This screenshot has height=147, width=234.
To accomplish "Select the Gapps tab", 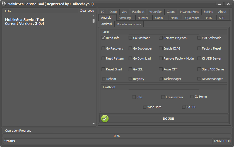I will 171,12.
